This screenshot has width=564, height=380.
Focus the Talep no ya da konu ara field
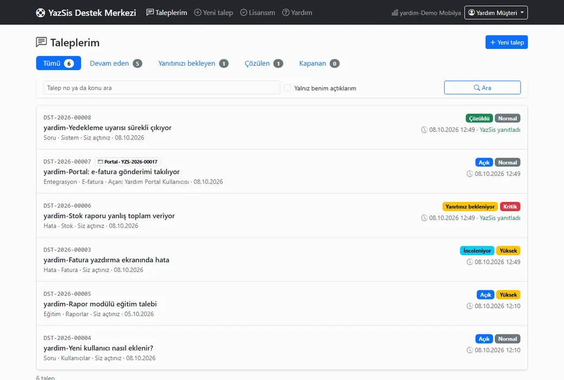click(x=162, y=87)
